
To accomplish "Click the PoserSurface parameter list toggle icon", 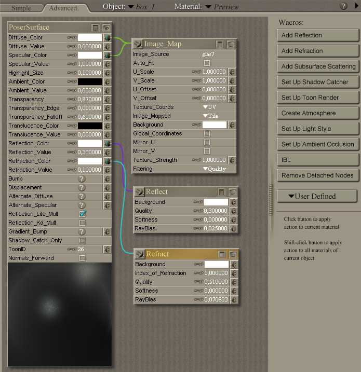I will pyautogui.click(x=95, y=28).
